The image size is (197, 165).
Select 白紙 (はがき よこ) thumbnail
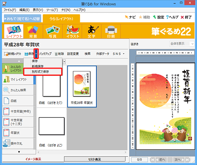(x=52, y=129)
